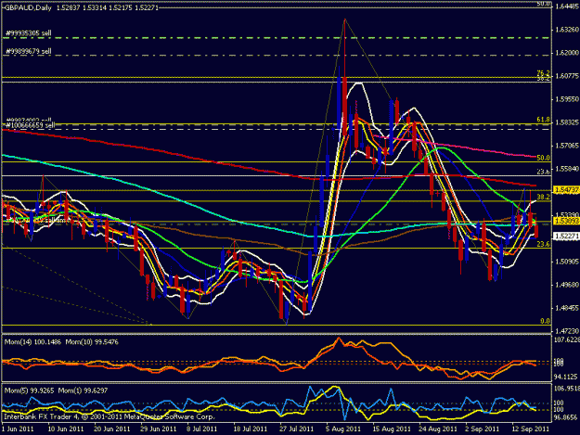Viewport: 580px width, 435px height.
Task: Click the 94.1125 momentum scale value
Action: (566, 377)
